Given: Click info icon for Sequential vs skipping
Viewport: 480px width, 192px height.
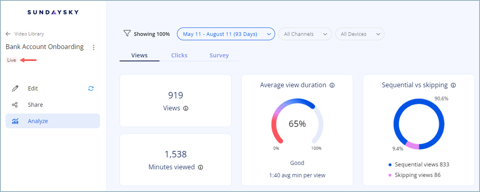Looking at the screenshot, I should pos(453,85).
